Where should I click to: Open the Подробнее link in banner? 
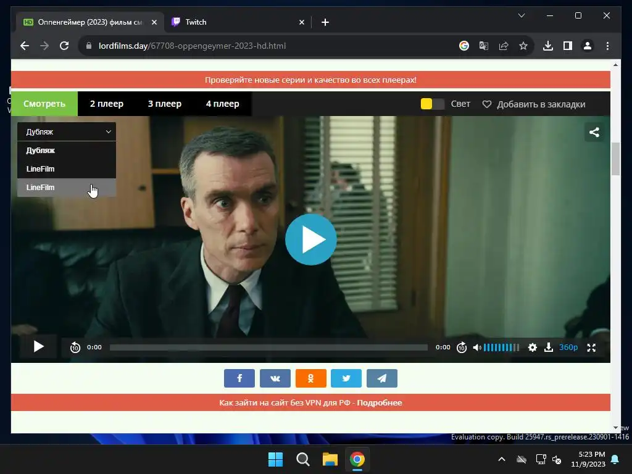380,402
